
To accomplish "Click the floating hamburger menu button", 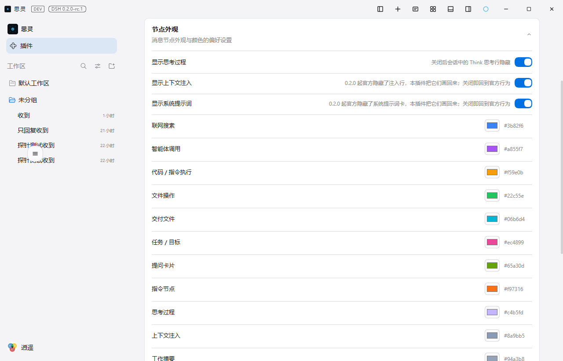I will pos(35,154).
